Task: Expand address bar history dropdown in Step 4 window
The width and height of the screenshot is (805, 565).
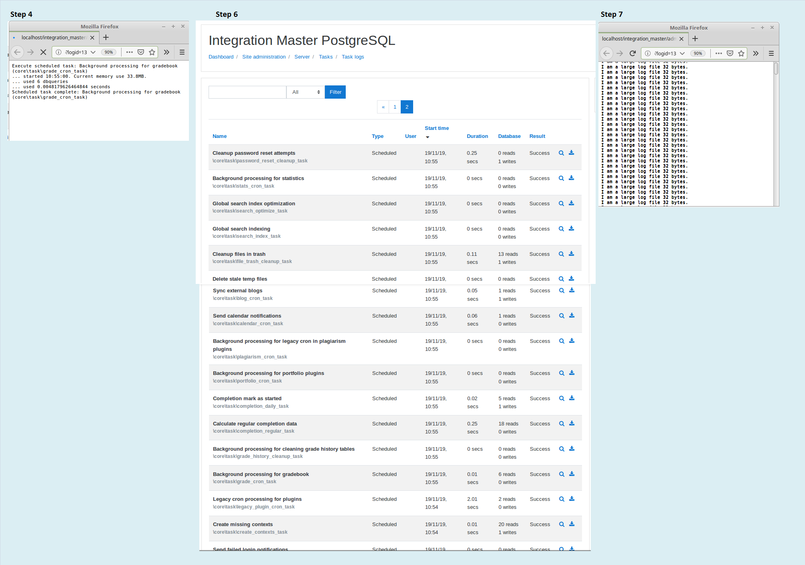Action: pyautogui.click(x=93, y=52)
